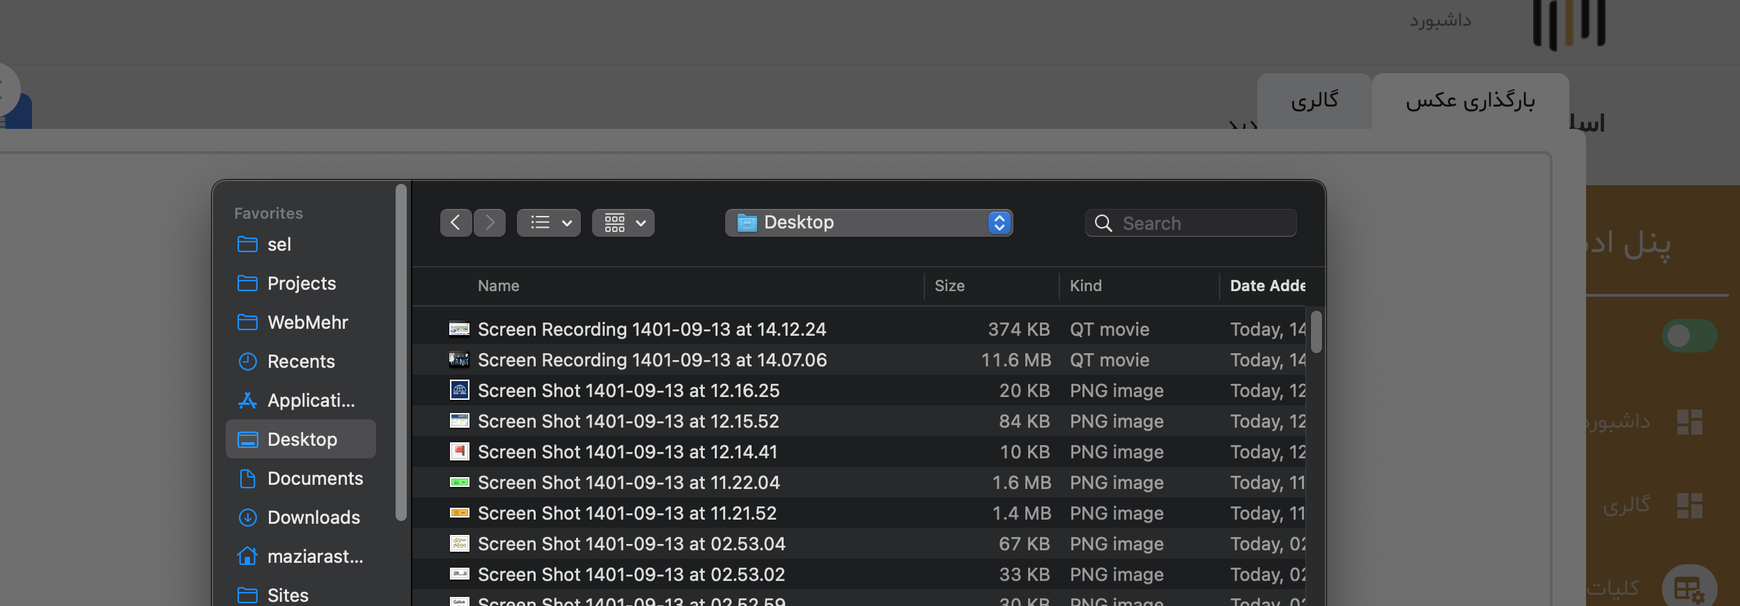Select the Downloads folder in sidebar
The image size is (1740, 606).
tap(313, 518)
